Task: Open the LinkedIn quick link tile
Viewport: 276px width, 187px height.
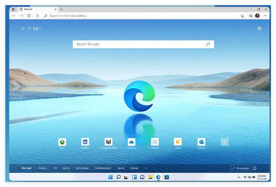Action: pyautogui.click(x=85, y=142)
